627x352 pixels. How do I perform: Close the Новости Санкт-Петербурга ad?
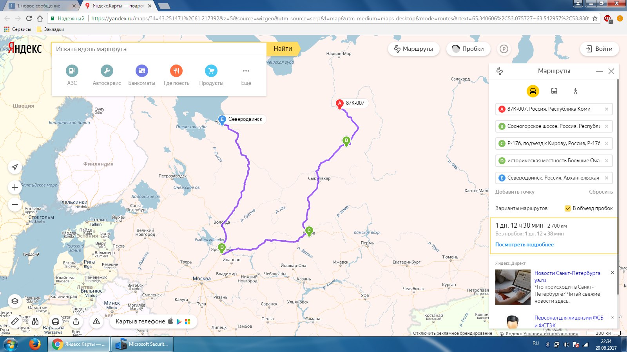coord(613,273)
